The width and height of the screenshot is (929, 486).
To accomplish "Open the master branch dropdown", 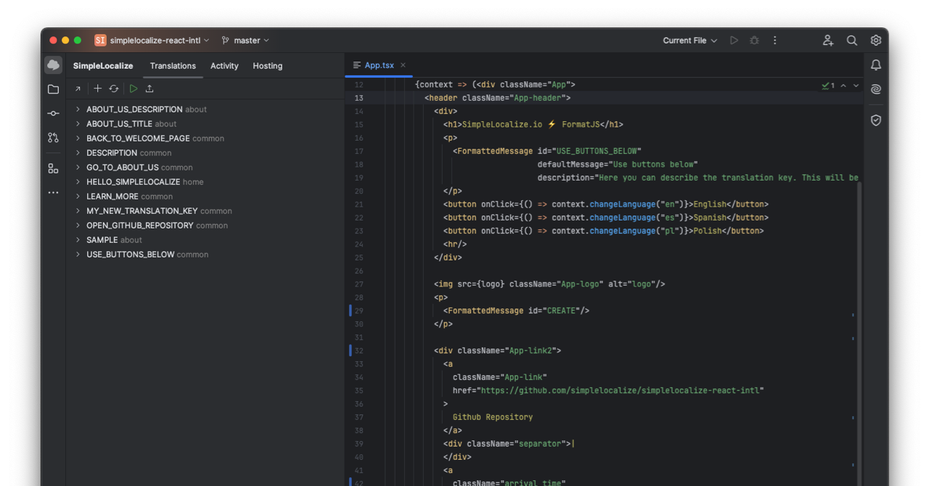I will coord(245,41).
